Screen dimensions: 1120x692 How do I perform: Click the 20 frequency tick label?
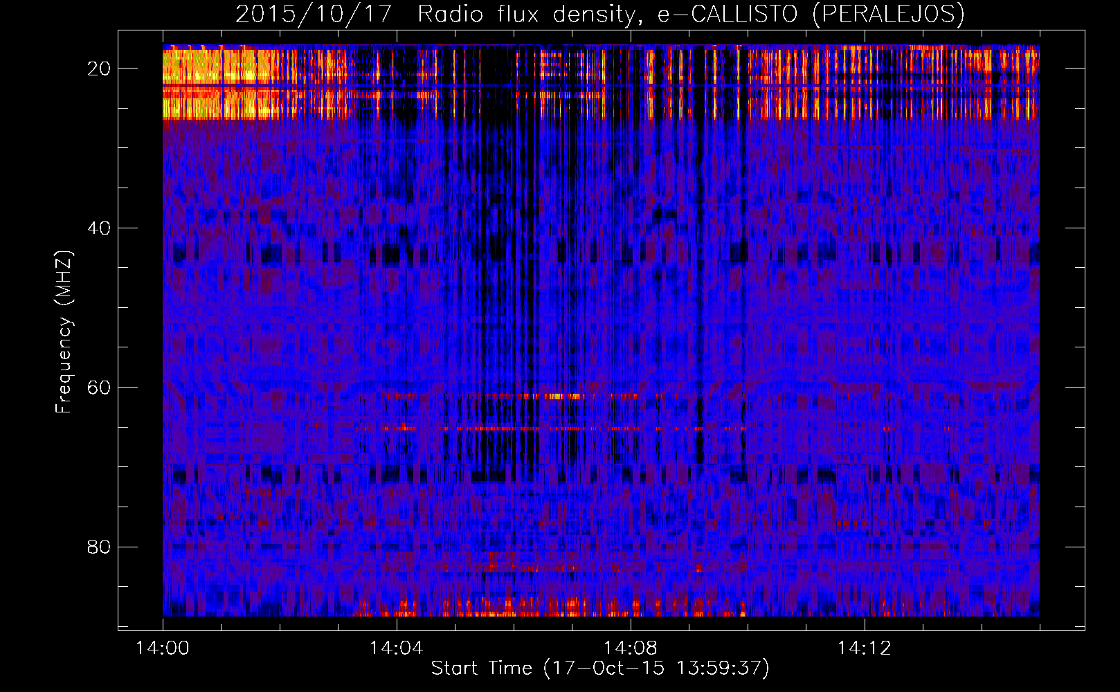[99, 69]
